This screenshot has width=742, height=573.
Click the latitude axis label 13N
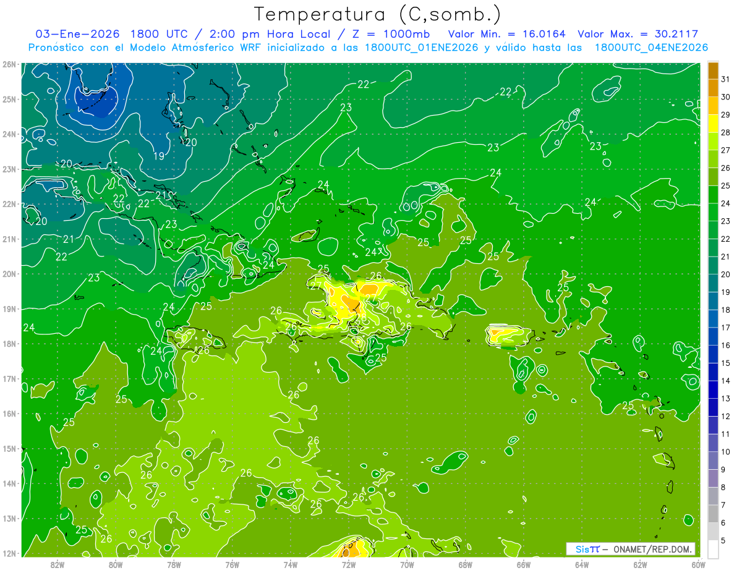tap(9, 518)
